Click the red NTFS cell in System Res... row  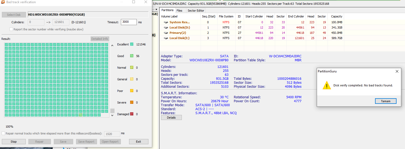(226, 22)
